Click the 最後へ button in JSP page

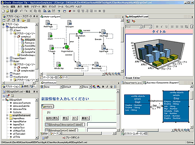[85, 118]
